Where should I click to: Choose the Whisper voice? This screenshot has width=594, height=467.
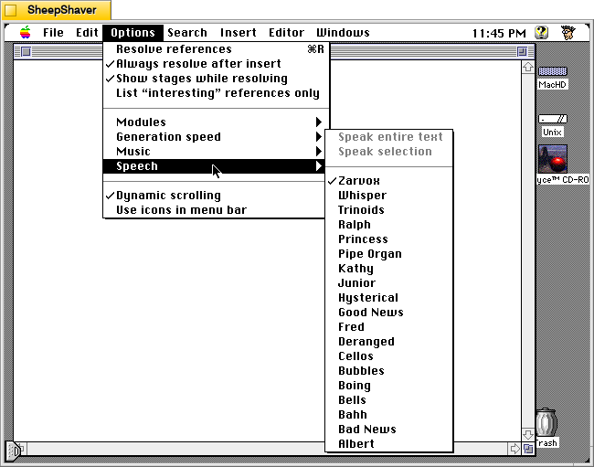(x=389, y=196)
